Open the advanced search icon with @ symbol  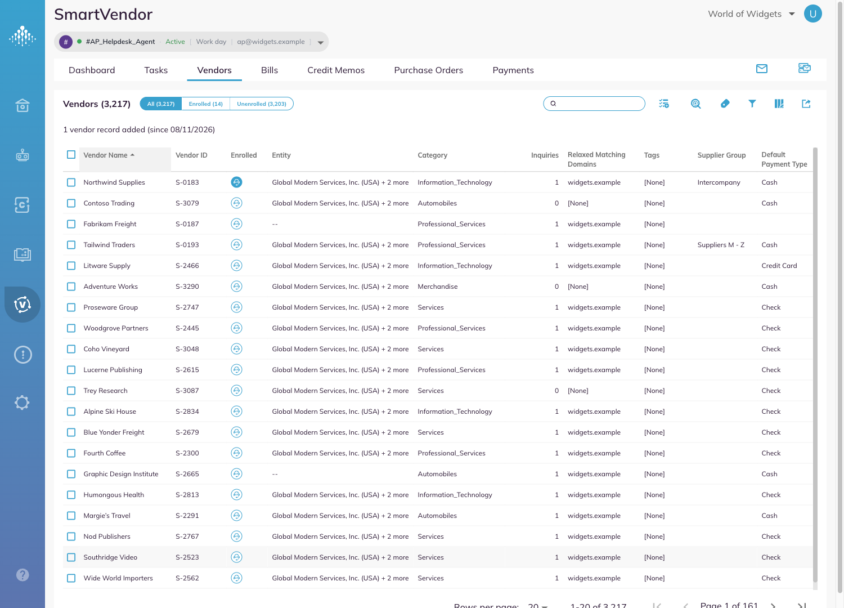click(696, 104)
